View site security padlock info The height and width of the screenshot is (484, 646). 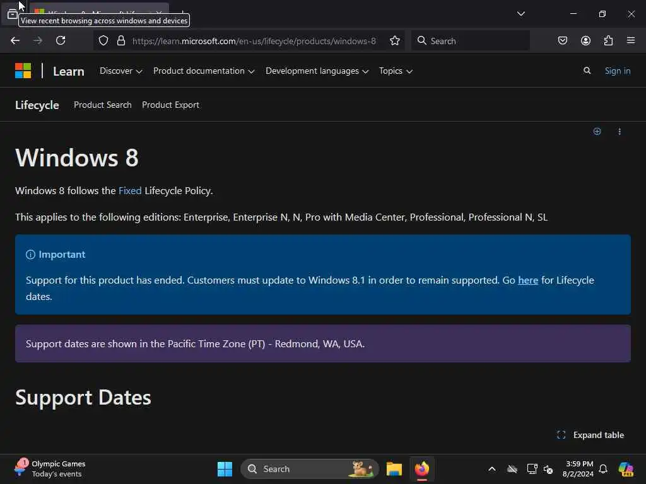[120, 40]
